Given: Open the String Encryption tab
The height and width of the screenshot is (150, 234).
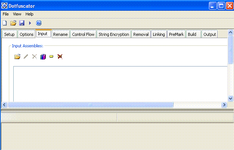Looking at the screenshot, I should click(x=114, y=34).
